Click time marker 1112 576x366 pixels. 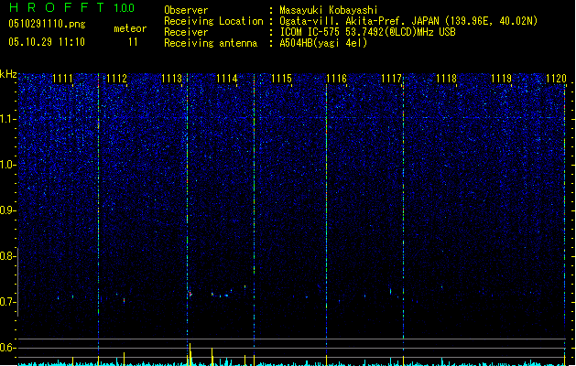(116, 78)
